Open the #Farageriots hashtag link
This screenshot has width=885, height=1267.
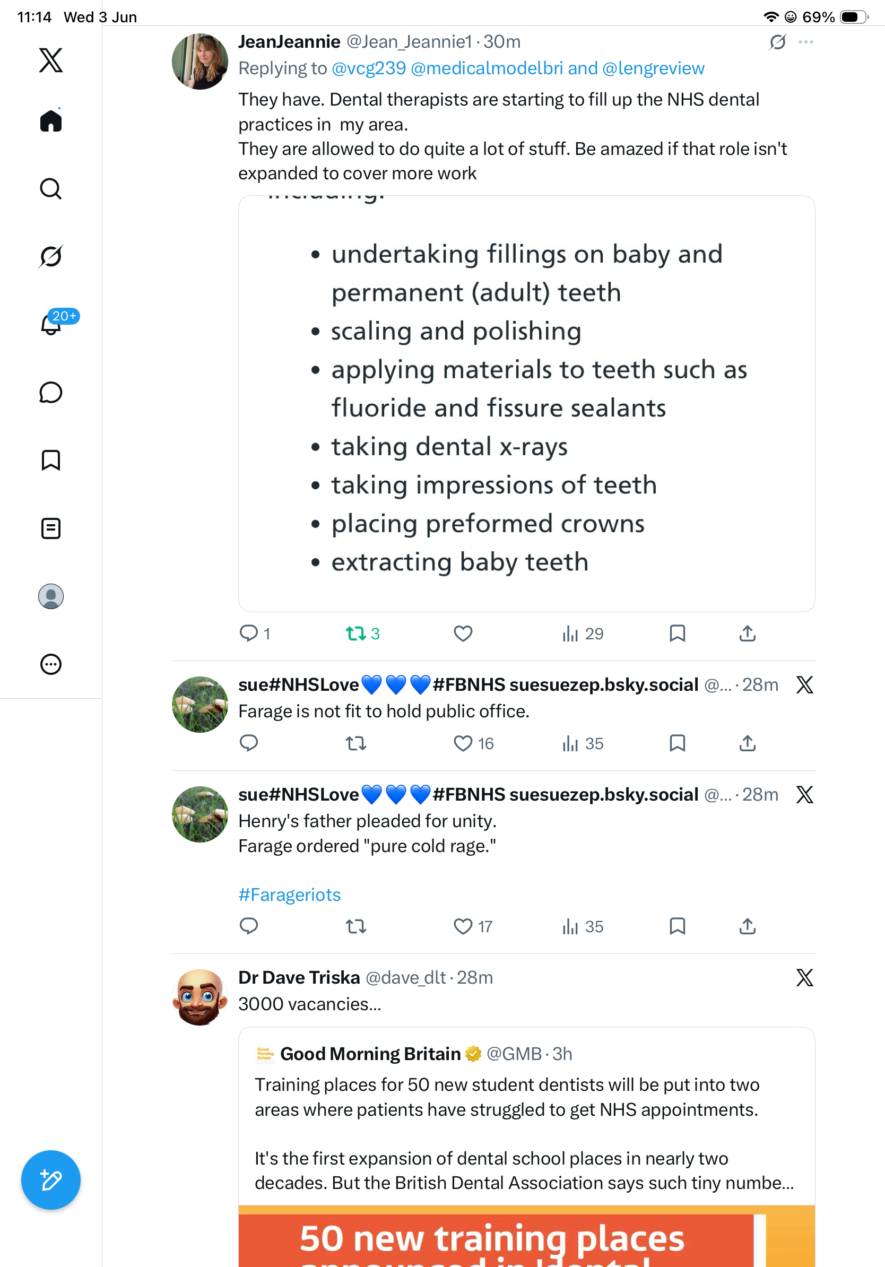pyautogui.click(x=290, y=895)
